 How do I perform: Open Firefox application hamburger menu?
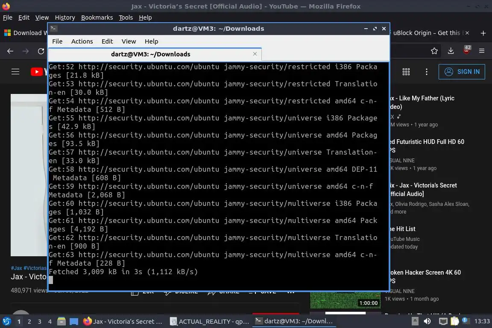(482, 51)
